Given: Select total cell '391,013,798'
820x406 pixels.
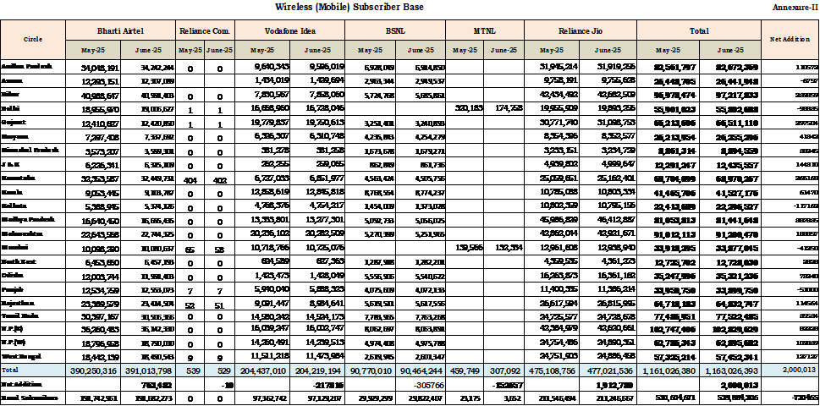Looking at the screenshot, I should pyautogui.click(x=149, y=370).
